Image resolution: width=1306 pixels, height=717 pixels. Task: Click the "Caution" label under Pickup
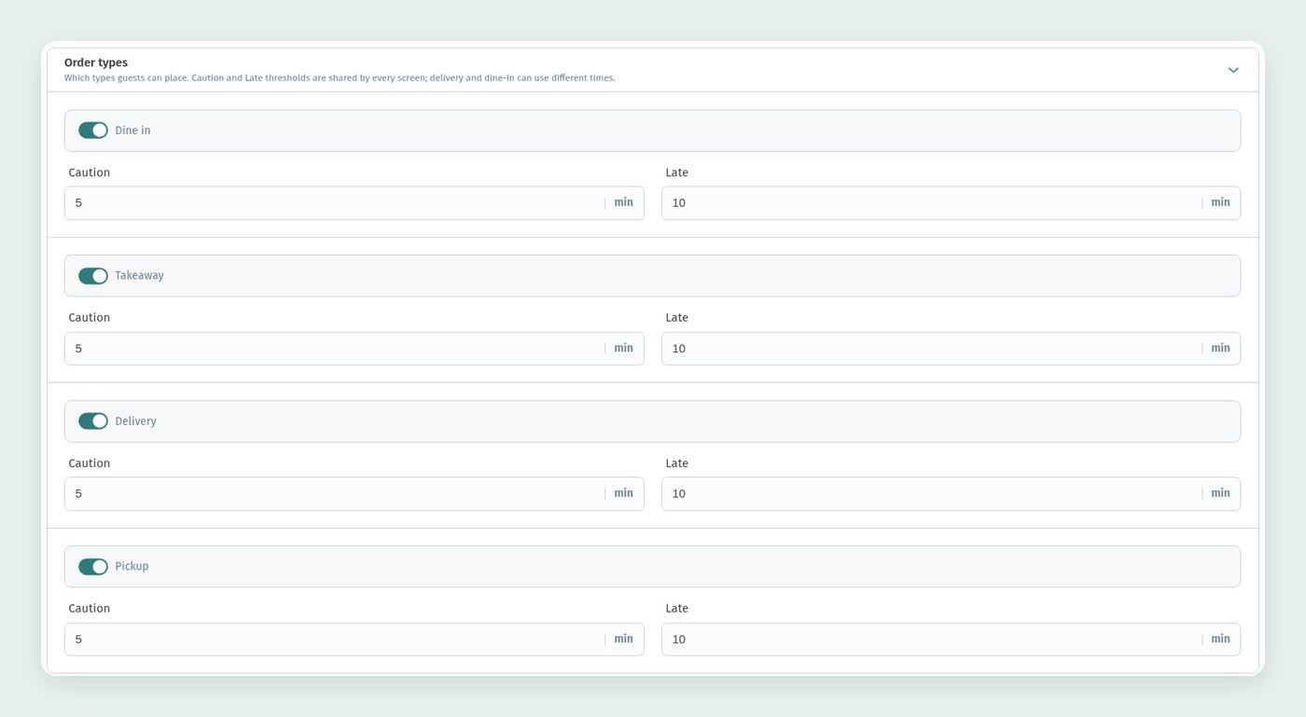tap(90, 609)
